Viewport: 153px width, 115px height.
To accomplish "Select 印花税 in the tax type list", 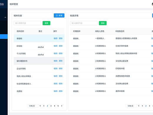I will point(19,46).
